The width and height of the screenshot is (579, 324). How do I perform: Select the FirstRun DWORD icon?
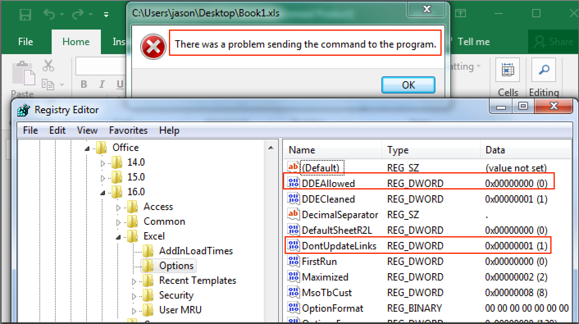click(x=293, y=261)
